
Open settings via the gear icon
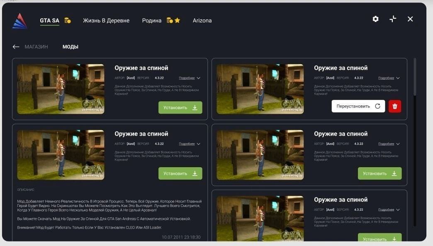click(375, 19)
